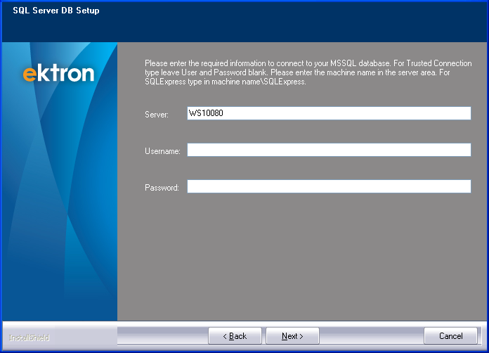Click the Password: label
The height and width of the screenshot is (353, 489).
tap(162, 188)
